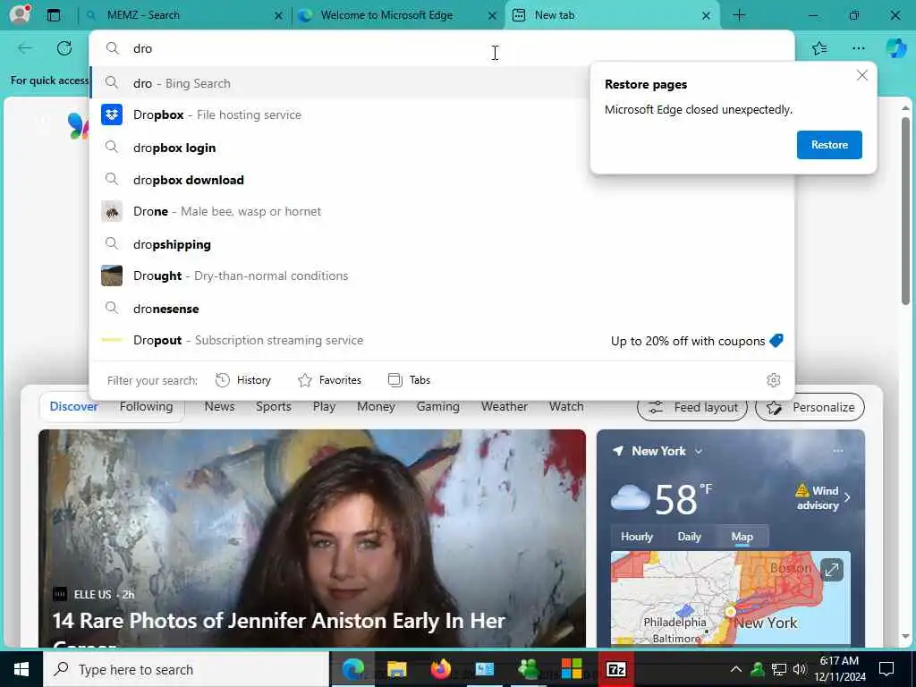This screenshot has height=687, width=916.
Task: Dismiss the Restore pages popup
Action: (861, 75)
